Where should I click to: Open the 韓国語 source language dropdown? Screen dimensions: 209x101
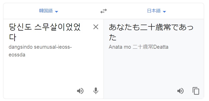(49, 11)
